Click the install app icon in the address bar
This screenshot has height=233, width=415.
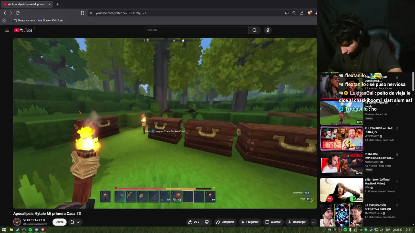pos(287,13)
